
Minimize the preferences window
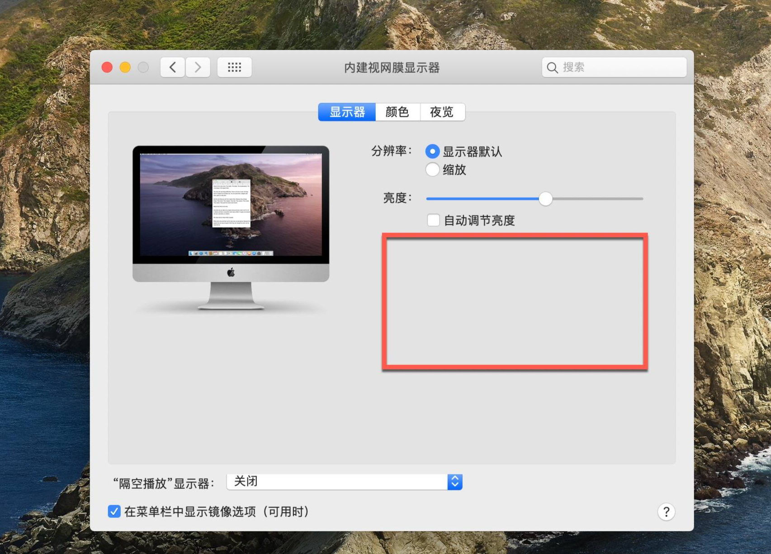point(125,67)
